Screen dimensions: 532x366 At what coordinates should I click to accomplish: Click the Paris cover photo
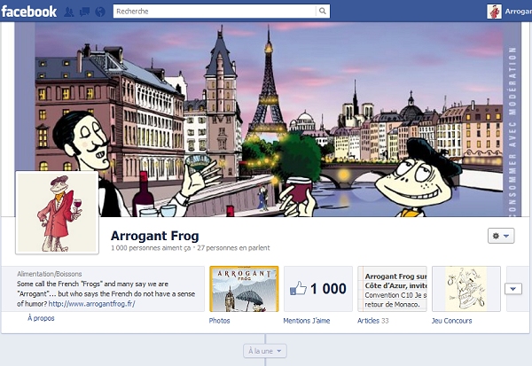[x=268, y=120]
